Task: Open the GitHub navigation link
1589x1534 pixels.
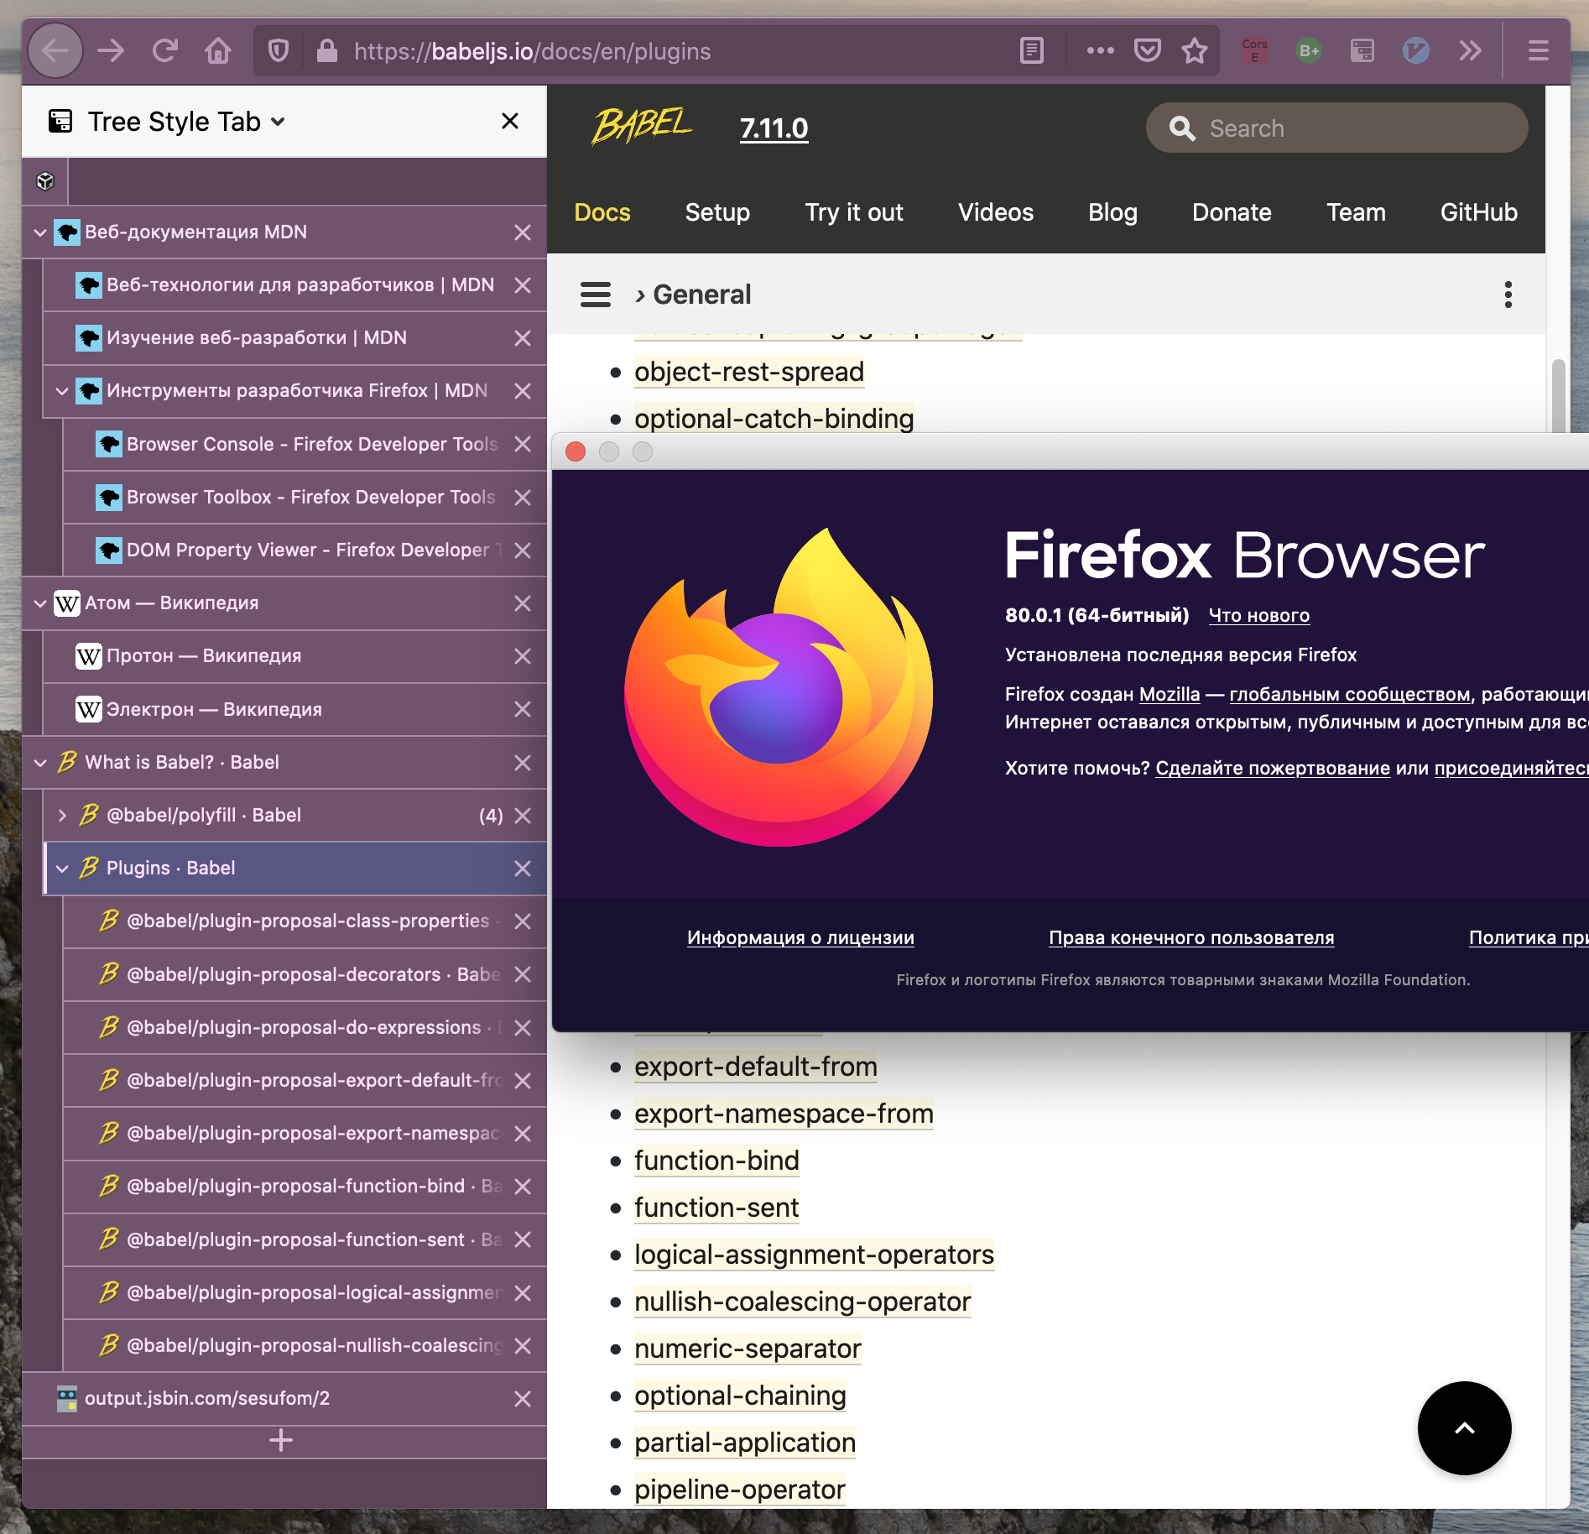Action: (x=1478, y=212)
